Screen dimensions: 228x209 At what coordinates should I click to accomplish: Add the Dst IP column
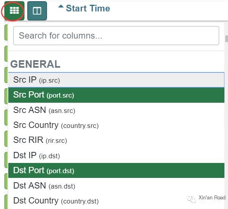click(116, 155)
